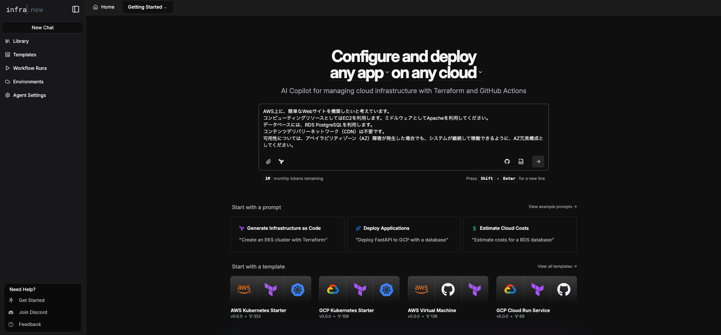Click the paperclip attach file icon
The image size is (721, 335).
click(268, 161)
